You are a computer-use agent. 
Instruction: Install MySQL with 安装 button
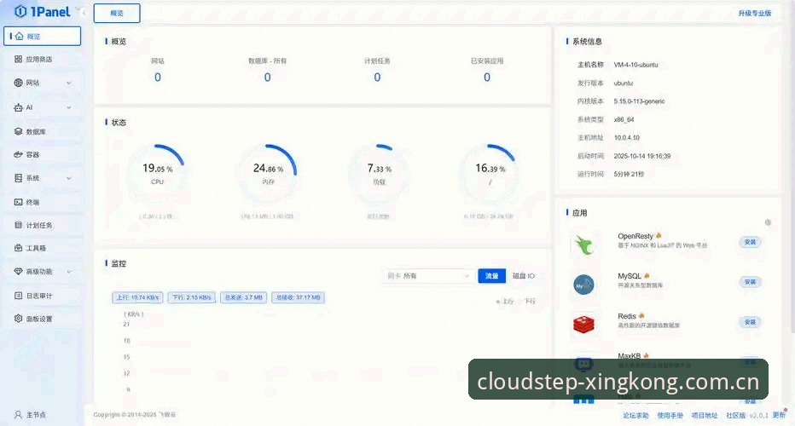750,282
